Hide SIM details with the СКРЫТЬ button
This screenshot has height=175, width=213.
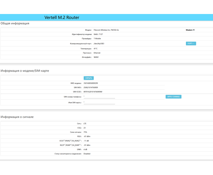pyautogui.click(x=89, y=78)
